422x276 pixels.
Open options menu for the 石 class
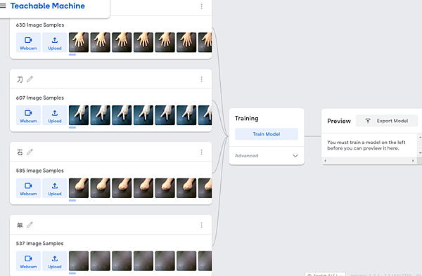tap(202, 152)
